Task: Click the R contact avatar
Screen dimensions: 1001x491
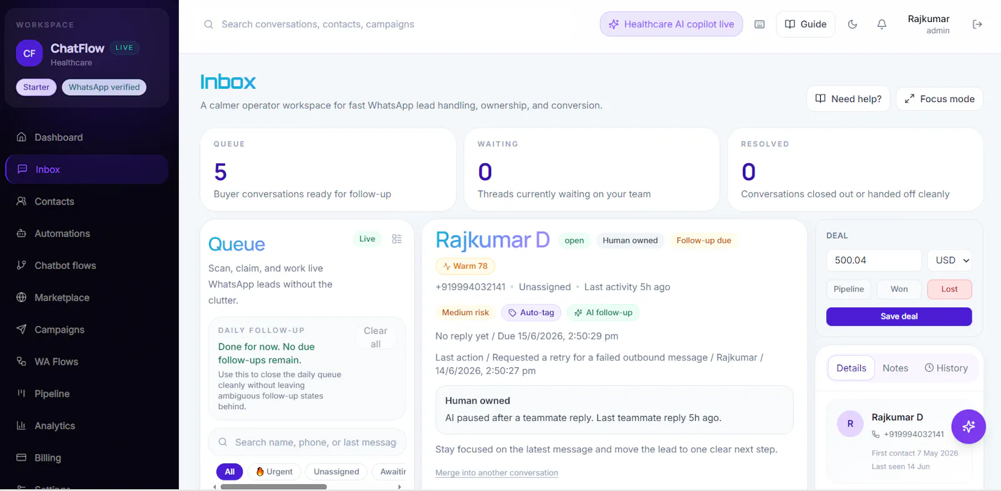Action: [850, 423]
